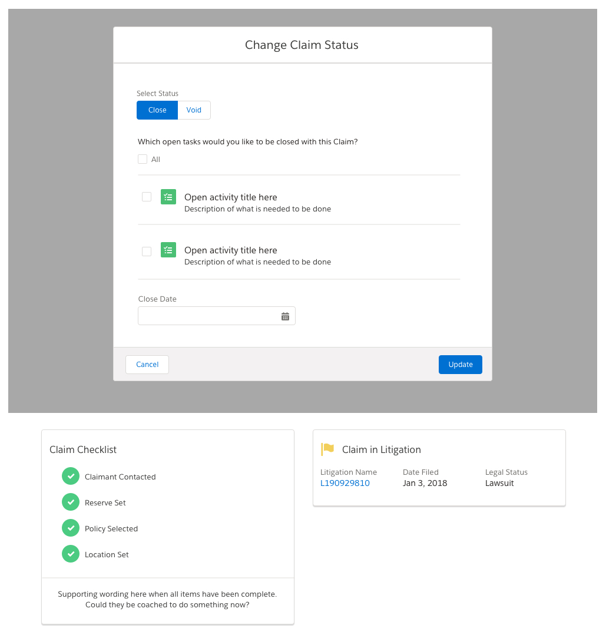
Task: Select the Close status option
Action: pyautogui.click(x=157, y=110)
